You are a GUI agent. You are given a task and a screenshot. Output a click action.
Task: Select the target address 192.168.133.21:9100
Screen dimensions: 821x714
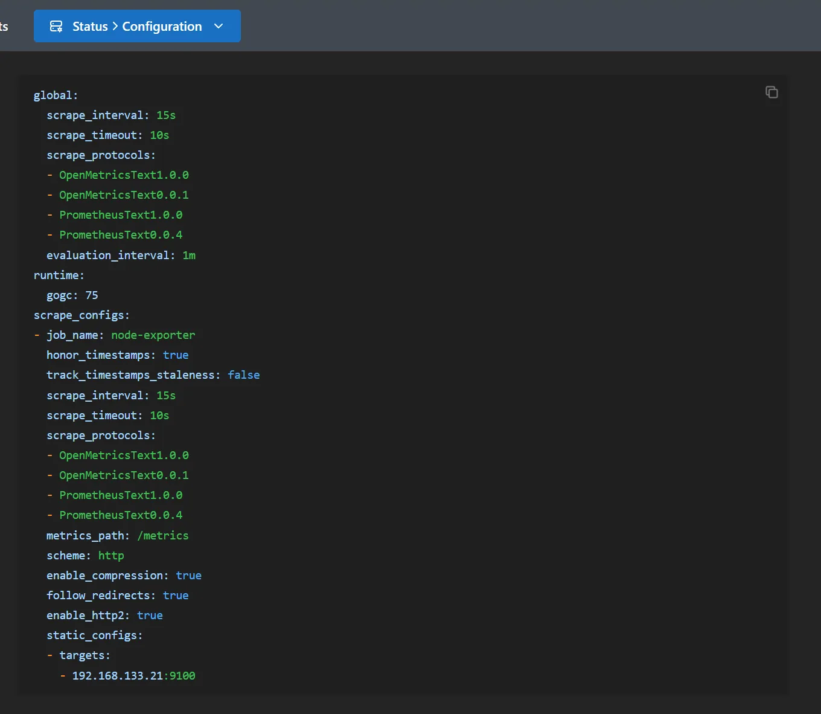coord(133,676)
